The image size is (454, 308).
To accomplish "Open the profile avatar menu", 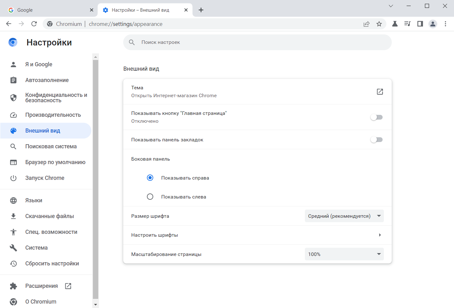I will (x=433, y=24).
